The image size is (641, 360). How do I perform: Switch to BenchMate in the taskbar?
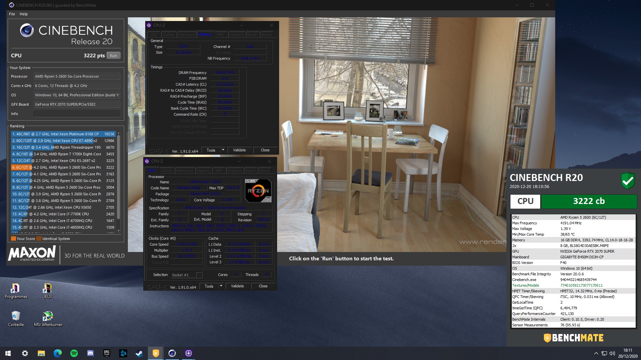[x=156, y=353]
